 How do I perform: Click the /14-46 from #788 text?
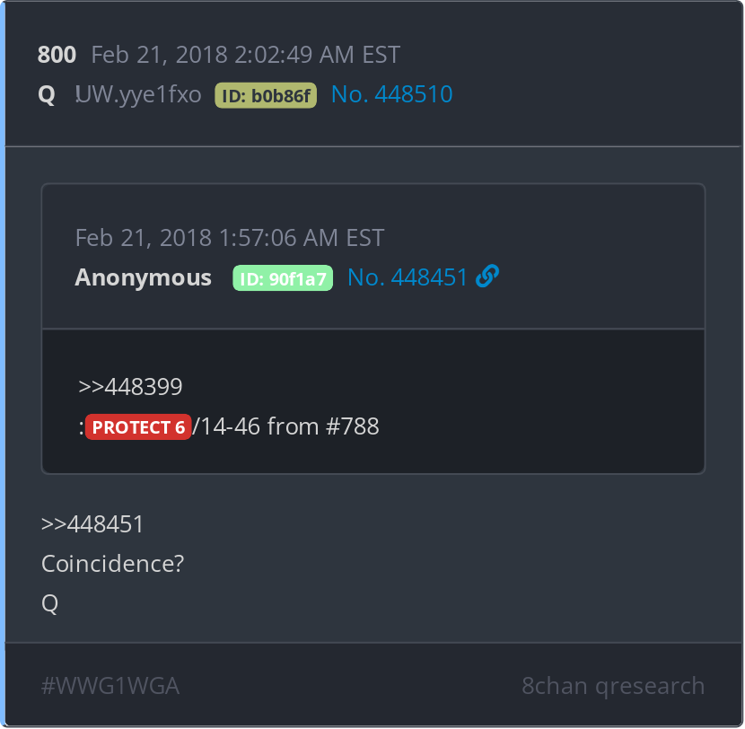point(285,426)
